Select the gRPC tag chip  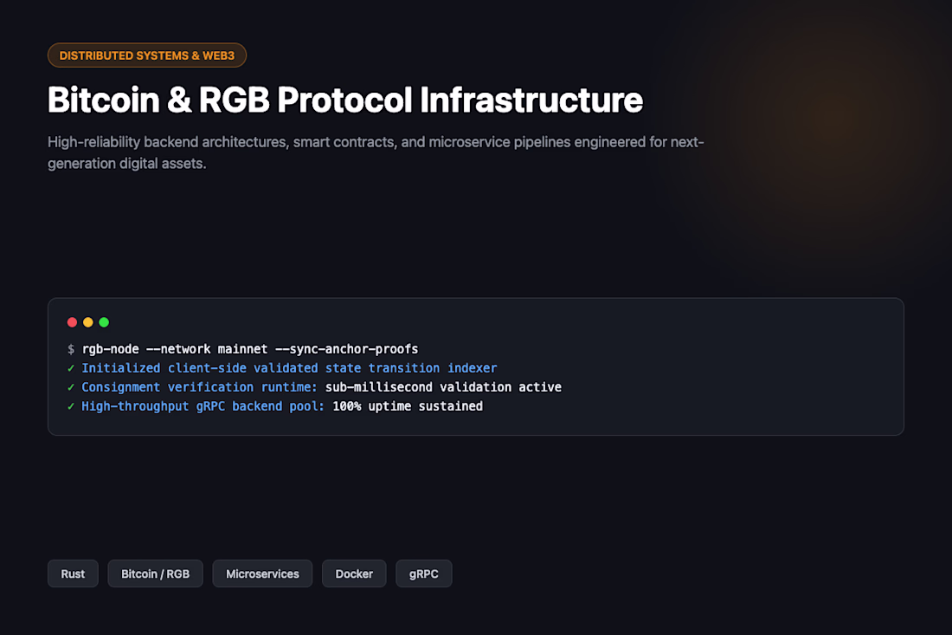(424, 573)
